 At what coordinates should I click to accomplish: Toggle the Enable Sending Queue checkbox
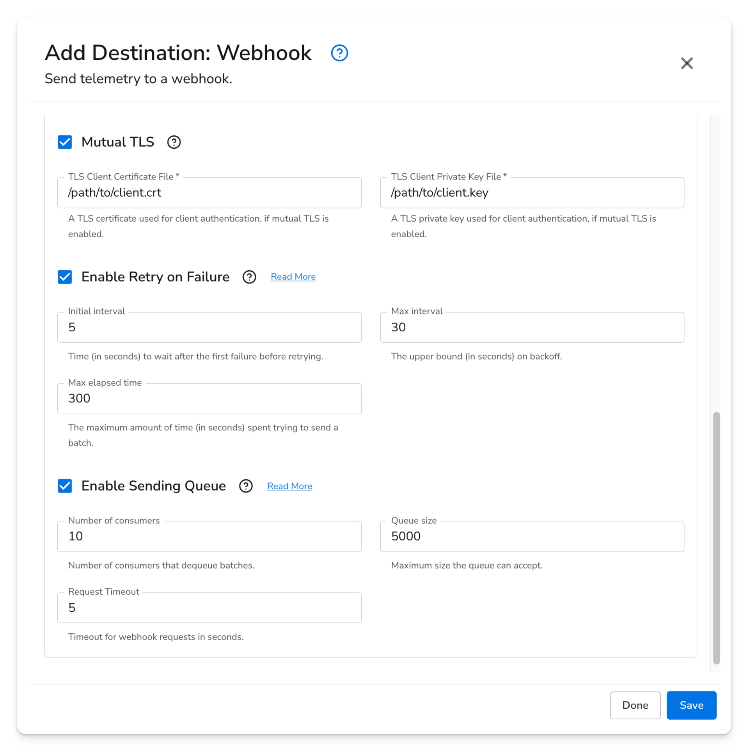point(65,486)
